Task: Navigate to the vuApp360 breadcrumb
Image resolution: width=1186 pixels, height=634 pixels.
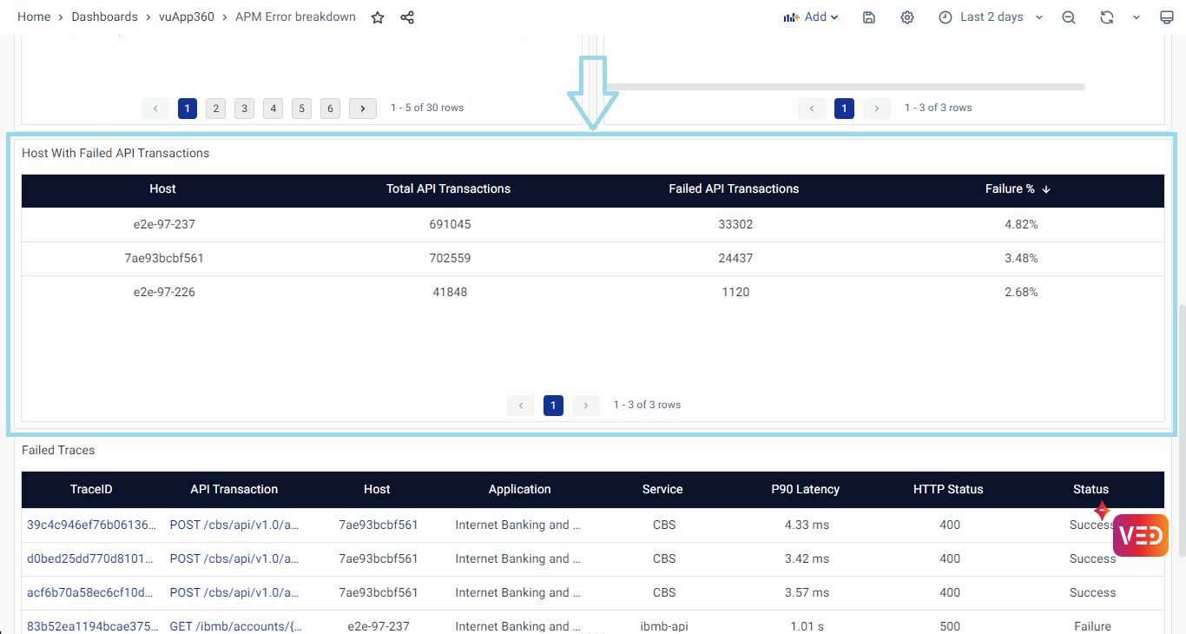Action: (x=187, y=17)
